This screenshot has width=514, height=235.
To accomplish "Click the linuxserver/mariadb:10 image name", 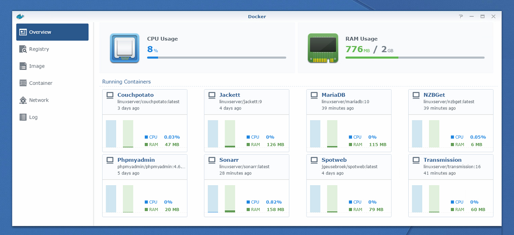I will tap(346, 102).
